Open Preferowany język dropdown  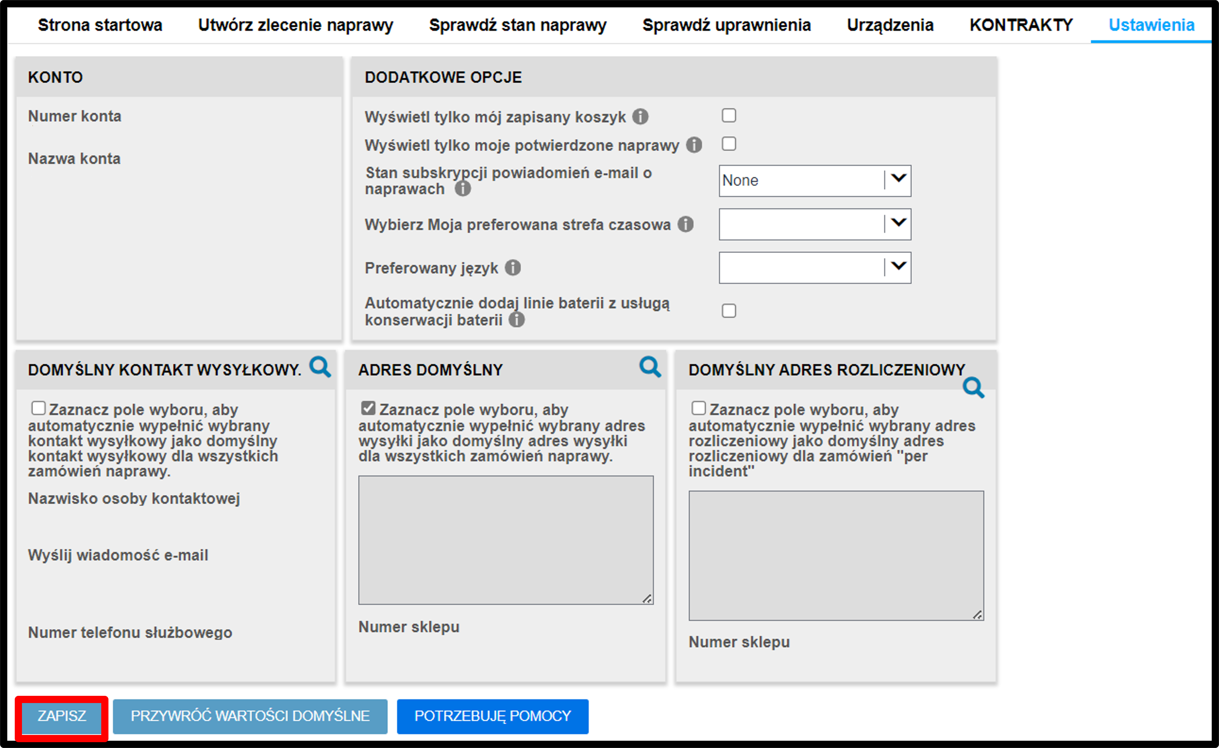click(815, 268)
